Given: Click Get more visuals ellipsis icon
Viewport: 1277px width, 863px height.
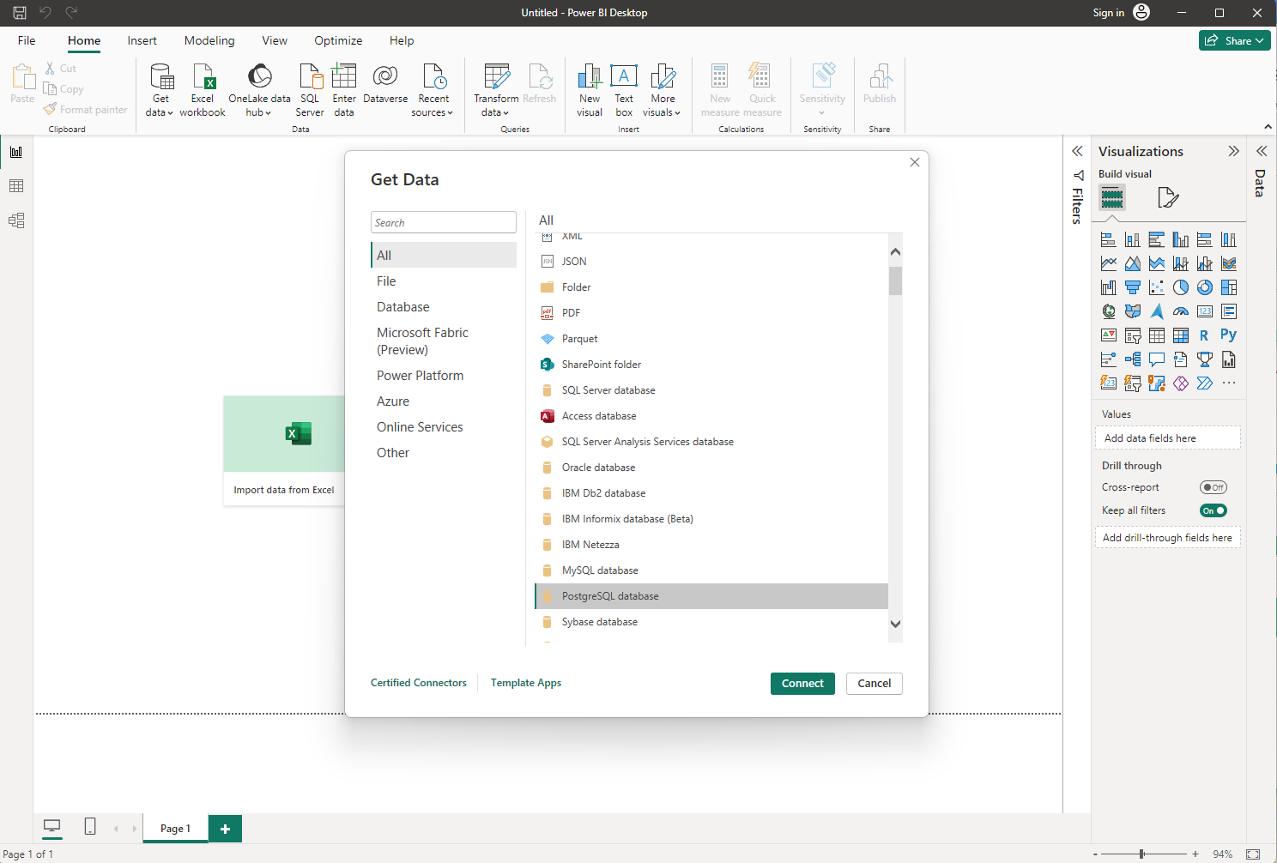Looking at the screenshot, I should tap(1229, 383).
